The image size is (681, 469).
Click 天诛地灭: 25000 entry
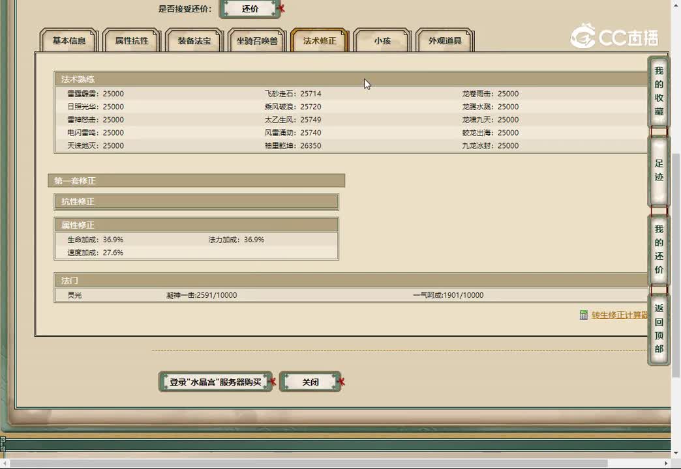[x=95, y=146]
